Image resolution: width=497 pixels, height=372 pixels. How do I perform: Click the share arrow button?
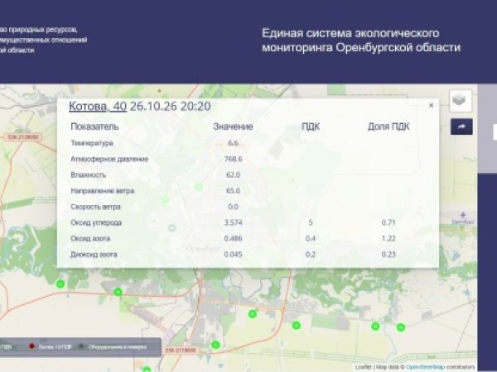tap(461, 126)
